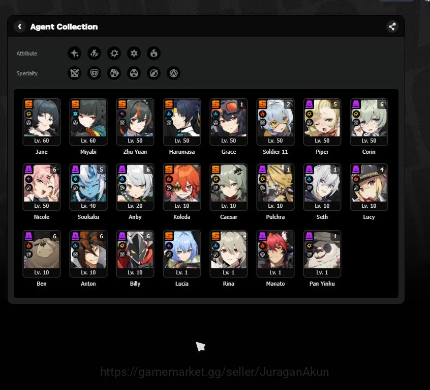
Task: Select the Soukaku Lv. 40 card
Action: (x=88, y=187)
